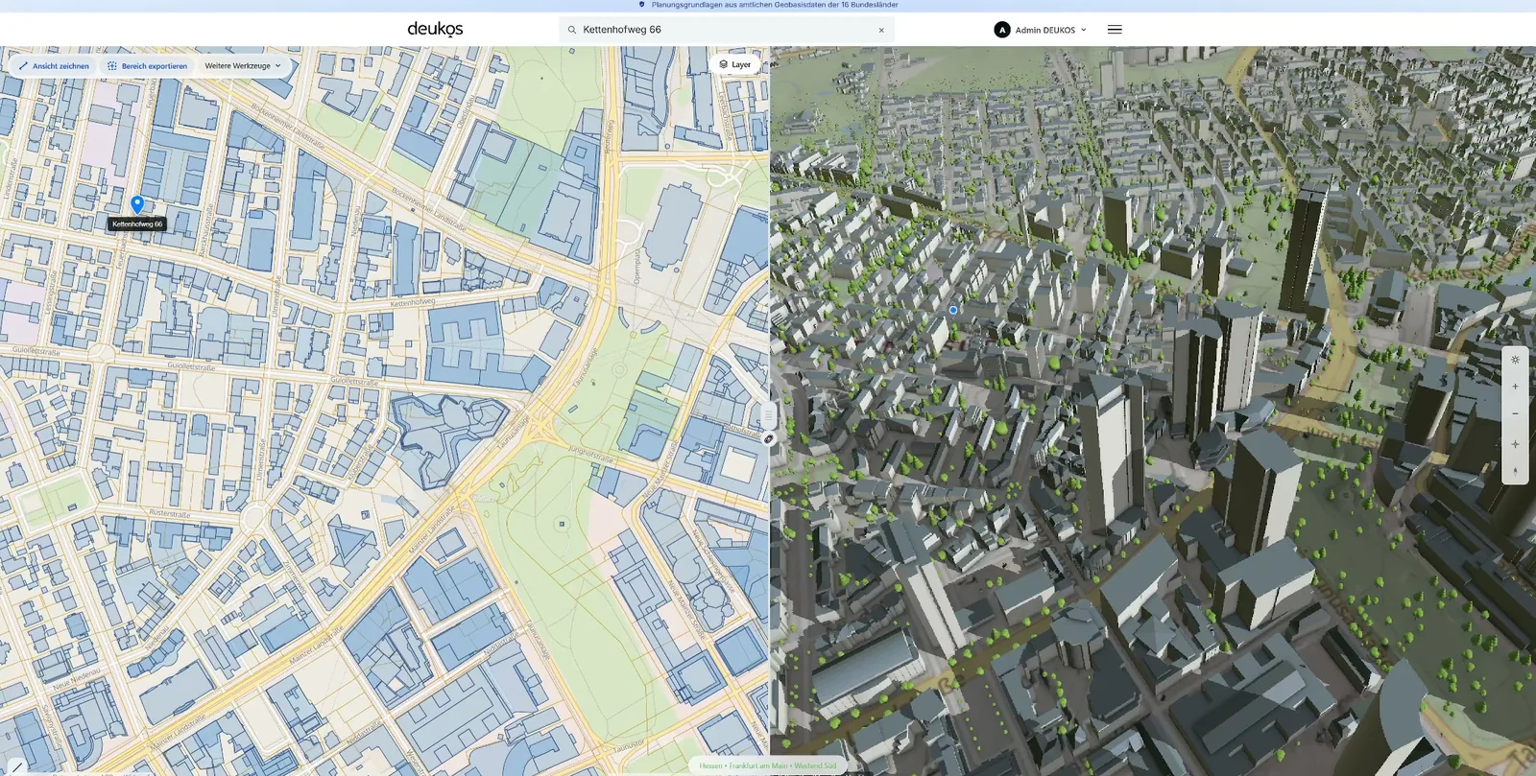The image size is (1536, 776).
Task: Open the Admin DEUKOS account dropdown
Action: pos(1041,30)
